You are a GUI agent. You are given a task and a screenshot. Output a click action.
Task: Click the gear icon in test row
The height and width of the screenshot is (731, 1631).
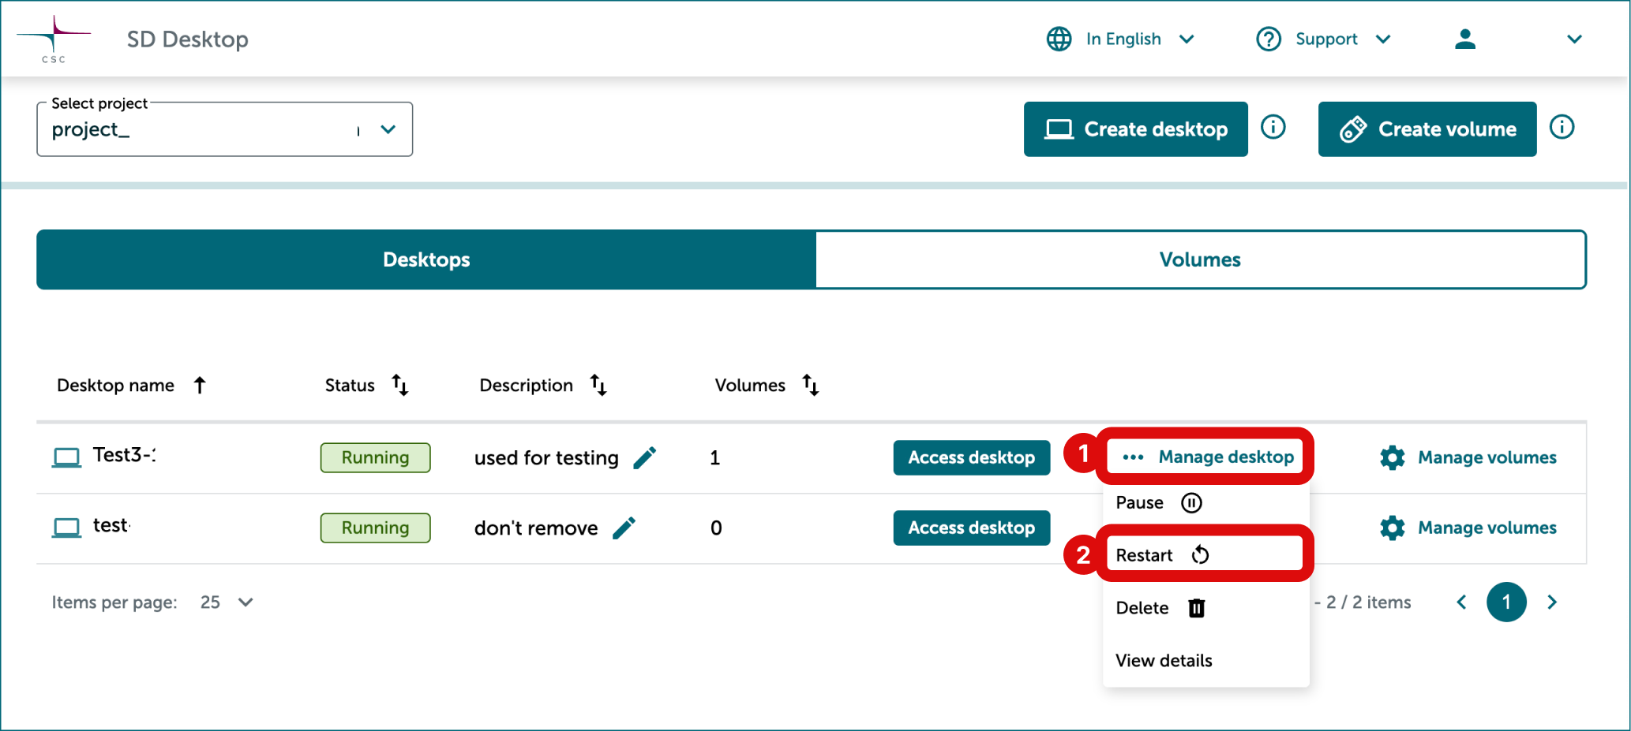[1392, 528]
